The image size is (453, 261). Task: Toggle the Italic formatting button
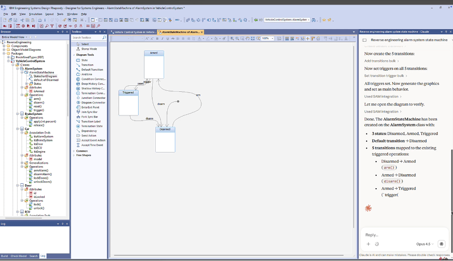point(162,39)
